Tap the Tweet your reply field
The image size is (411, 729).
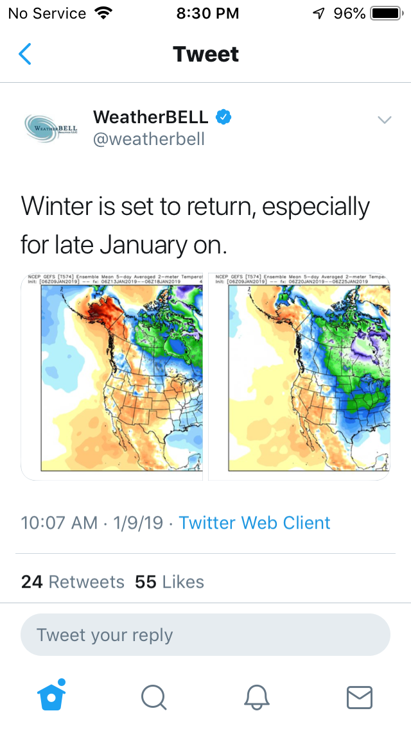click(x=205, y=635)
